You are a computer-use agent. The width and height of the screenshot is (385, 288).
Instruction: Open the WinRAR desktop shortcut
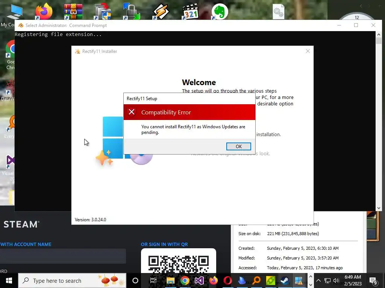(x=73, y=11)
